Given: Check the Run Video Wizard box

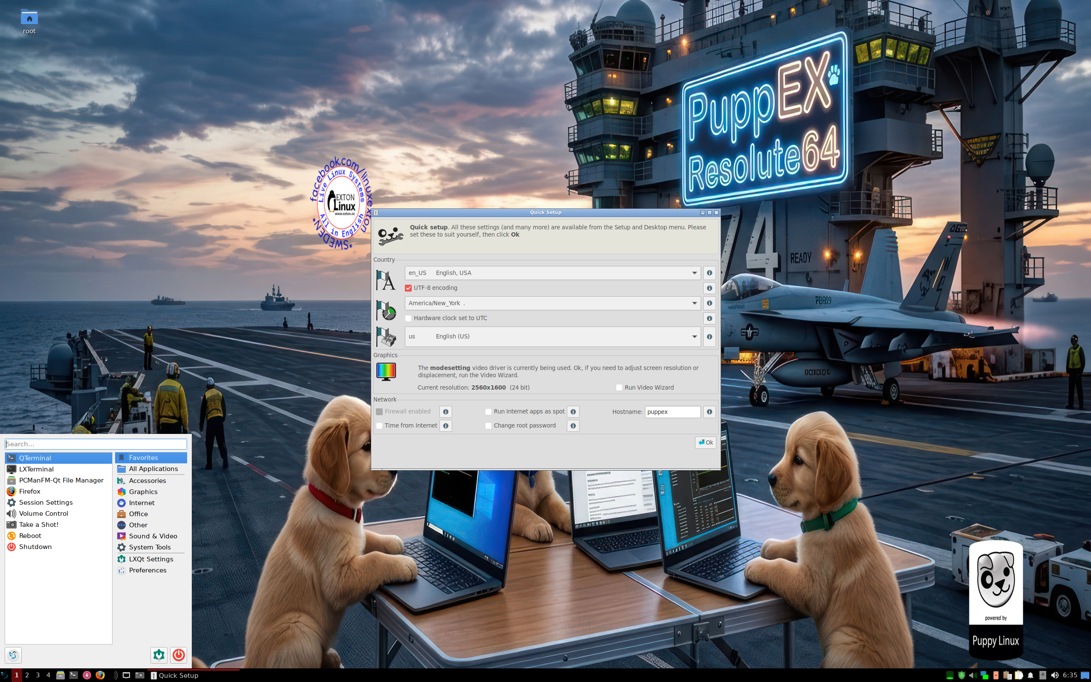Looking at the screenshot, I should 619,387.
